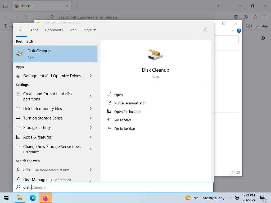Expand 'disk - See more search results' chevron

(x=91, y=170)
